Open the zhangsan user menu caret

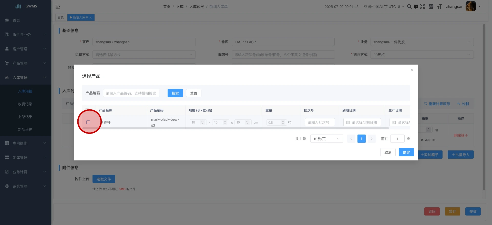(479, 7)
